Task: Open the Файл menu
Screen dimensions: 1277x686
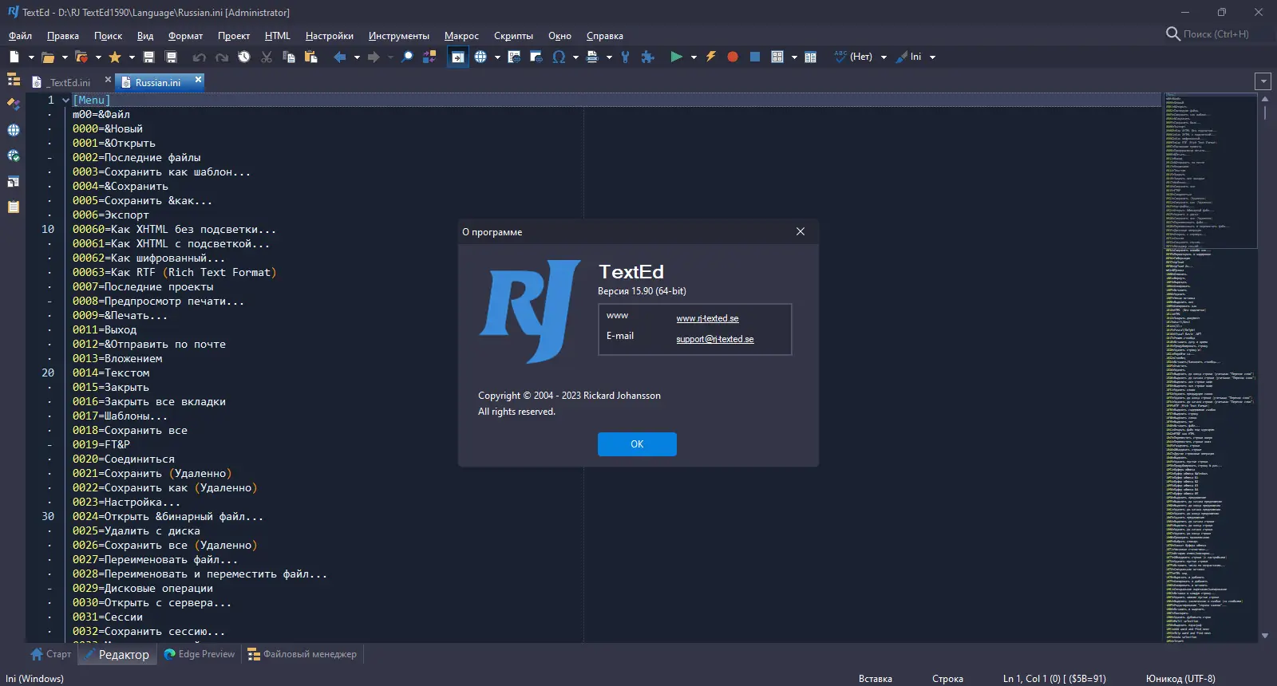Action: (20, 36)
